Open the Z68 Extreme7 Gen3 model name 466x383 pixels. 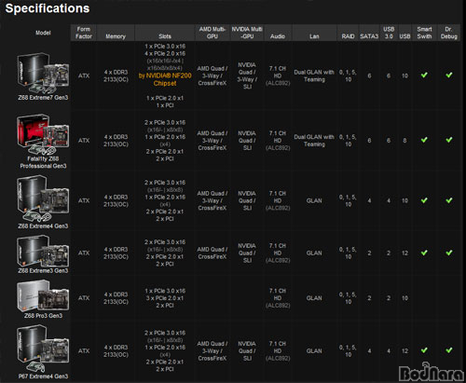click(x=43, y=98)
